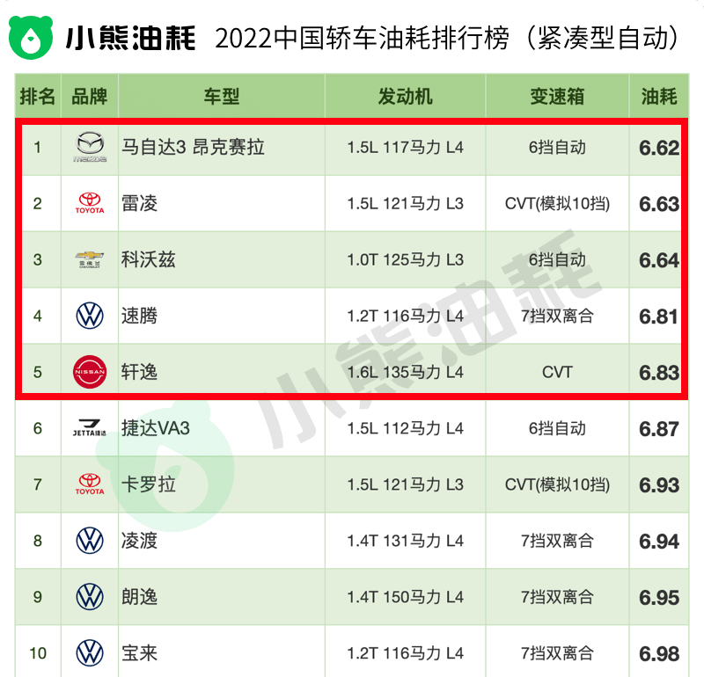Click the Volkswagen logo beside 凌渡

[x=90, y=540]
